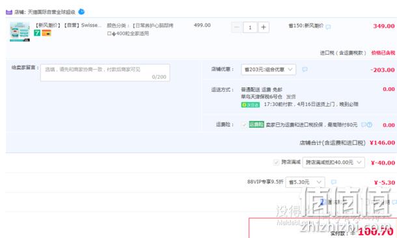Open the 跨店满减抵扣40.00元 dropdown

pyautogui.click(x=333, y=163)
